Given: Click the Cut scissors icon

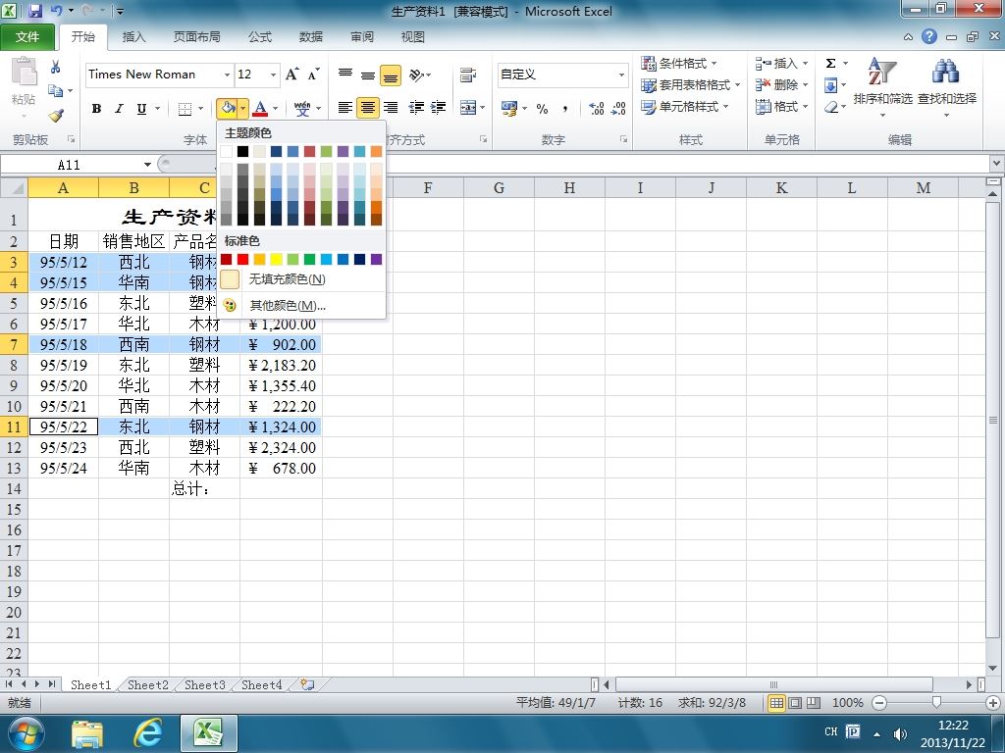Looking at the screenshot, I should 56,67.
